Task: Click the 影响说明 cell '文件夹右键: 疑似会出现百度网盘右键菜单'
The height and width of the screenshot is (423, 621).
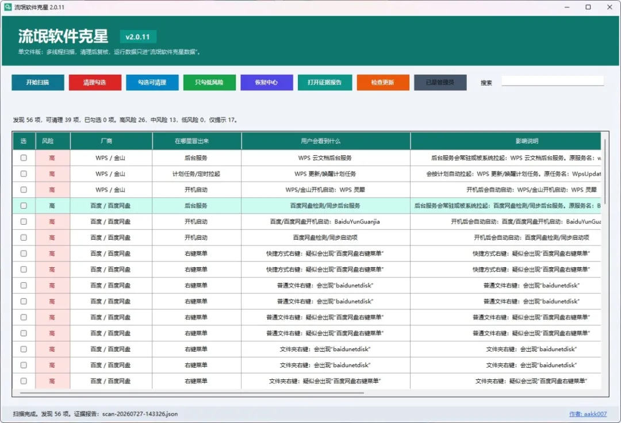Action: pos(506,381)
